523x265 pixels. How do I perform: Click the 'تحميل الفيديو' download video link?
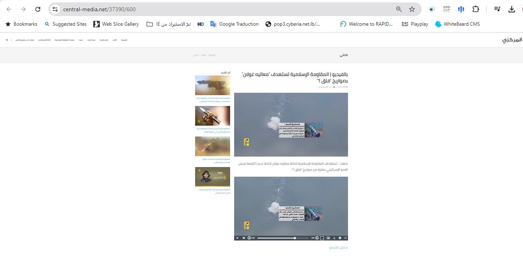tap(338, 248)
